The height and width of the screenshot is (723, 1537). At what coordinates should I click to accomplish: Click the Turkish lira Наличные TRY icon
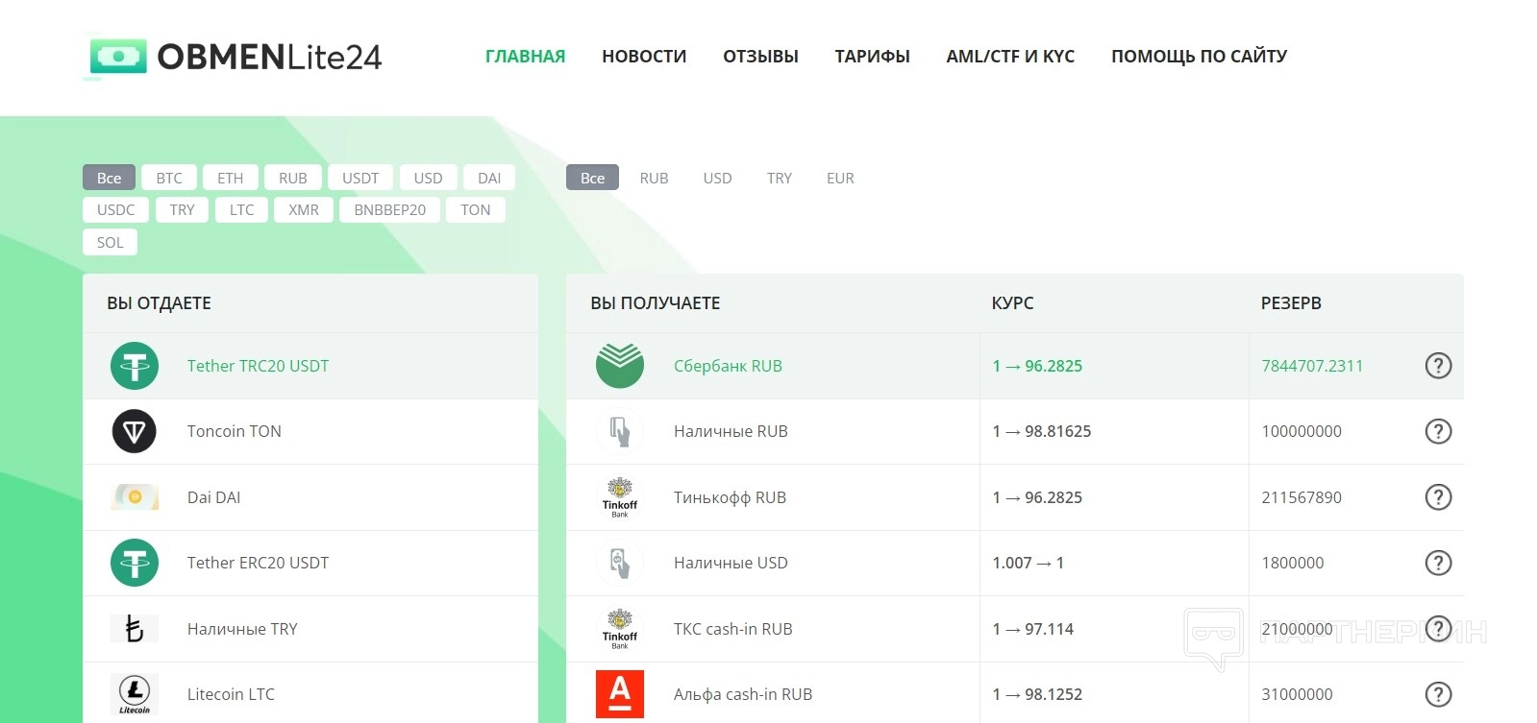(135, 629)
